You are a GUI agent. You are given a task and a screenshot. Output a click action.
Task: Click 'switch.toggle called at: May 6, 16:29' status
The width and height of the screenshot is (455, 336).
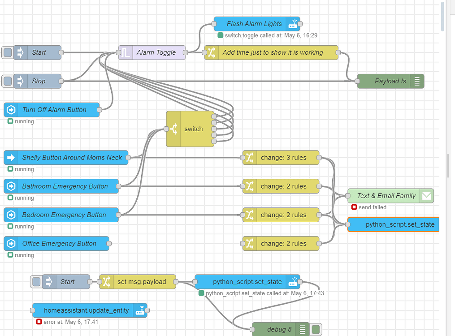pyautogui.click(x=271, y=35)
